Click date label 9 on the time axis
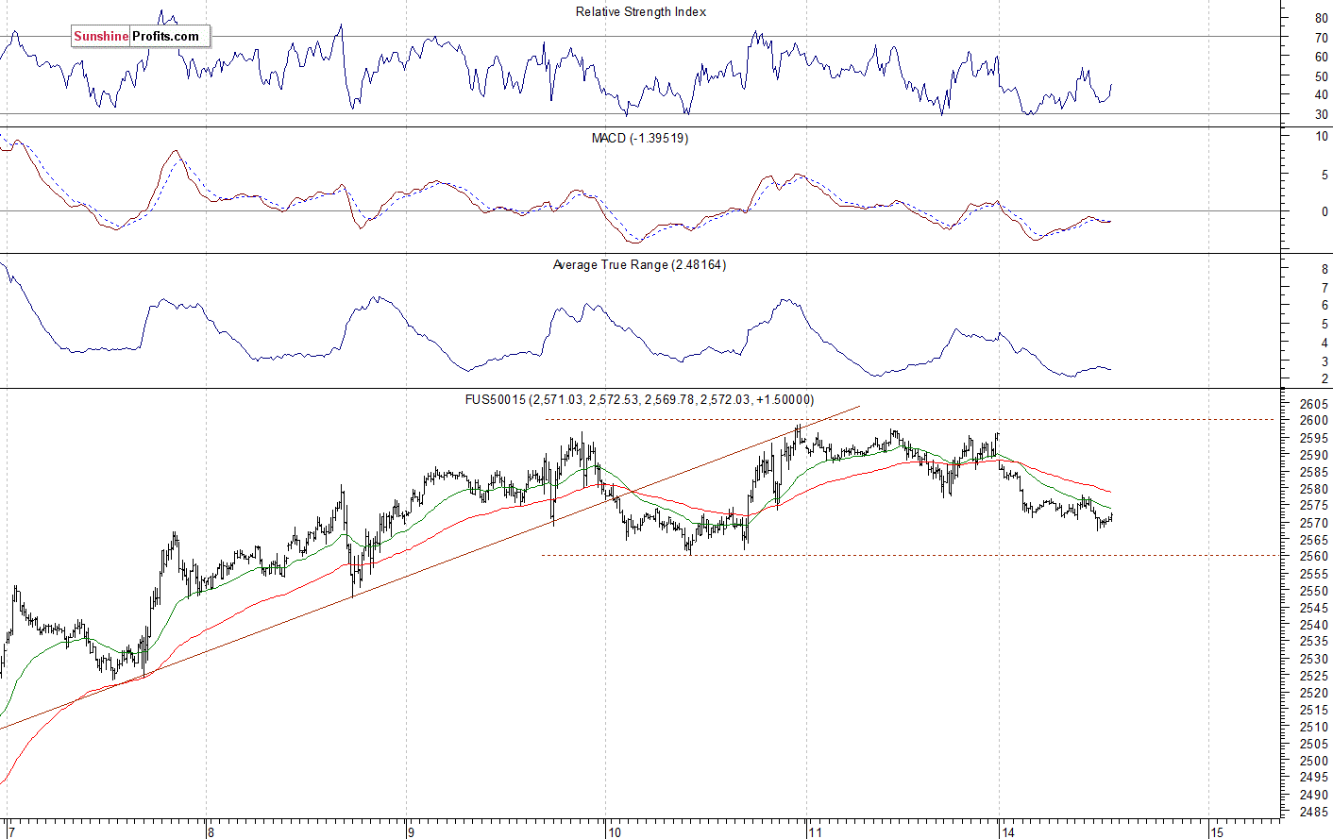Image resolution: width=1333 pixels, height=839 pixels. point(411,832)
